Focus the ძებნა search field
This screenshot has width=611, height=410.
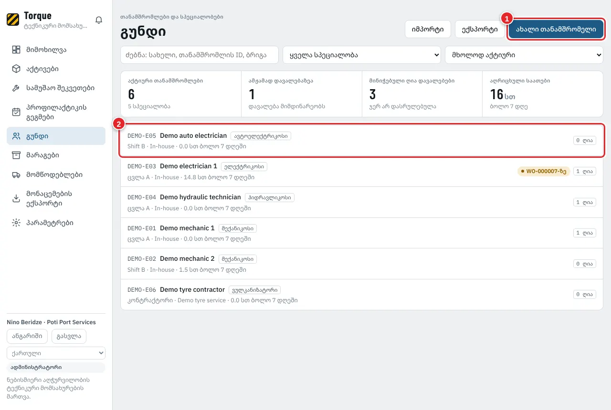pos(200,55)
